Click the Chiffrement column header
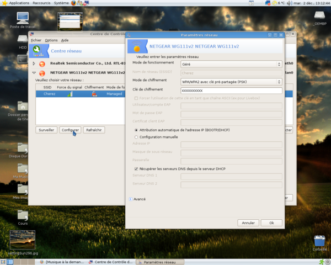 pos(94,87)
